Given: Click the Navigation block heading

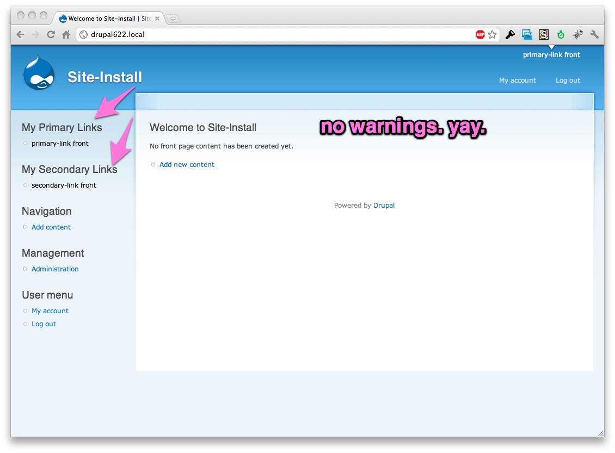Looking at the screenshot, I should 47,212.
